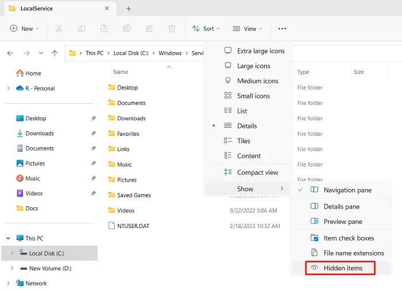The height and width of the screenshot is (291, 402).
Task: Toggle File name extensions option
Action: [341, 253]
